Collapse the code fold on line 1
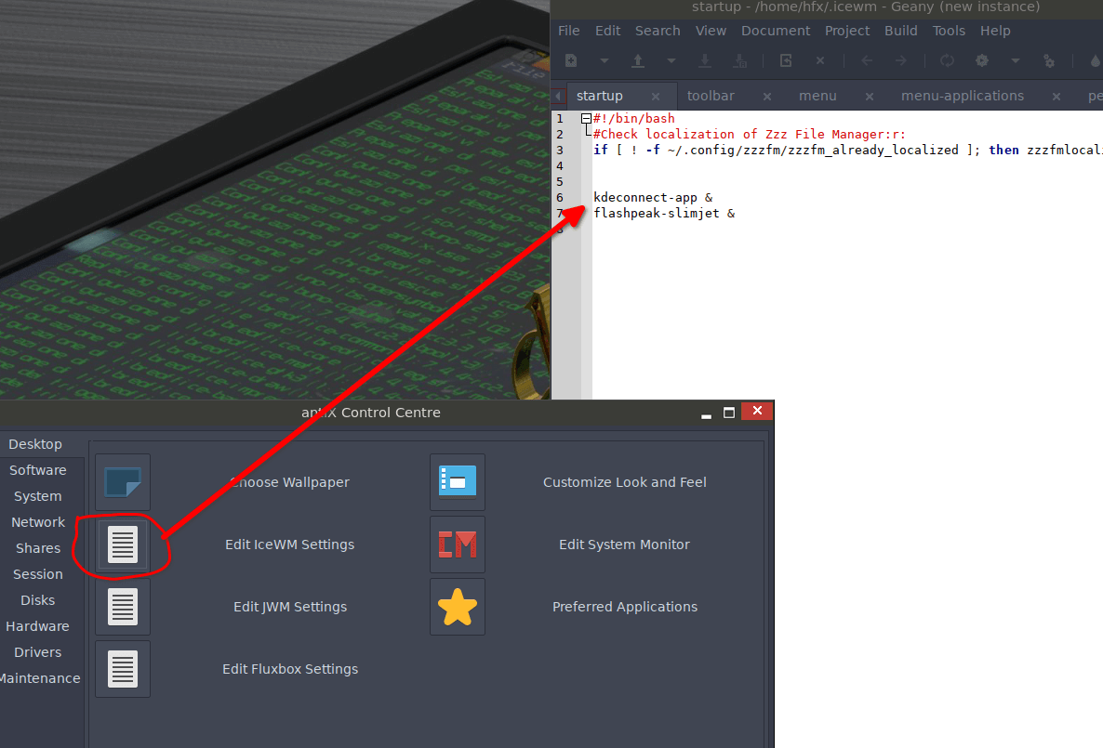This screenshot has height=748, width=1103. 585,118
